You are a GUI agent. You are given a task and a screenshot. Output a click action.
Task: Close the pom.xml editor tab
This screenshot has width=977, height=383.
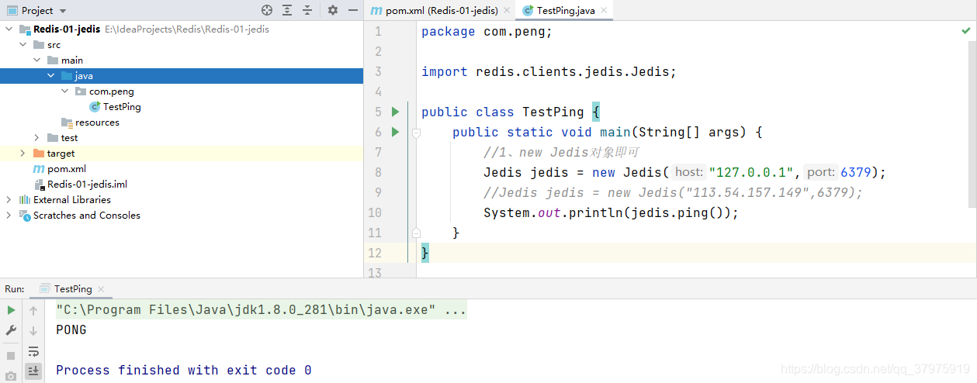tap(507, 11)
